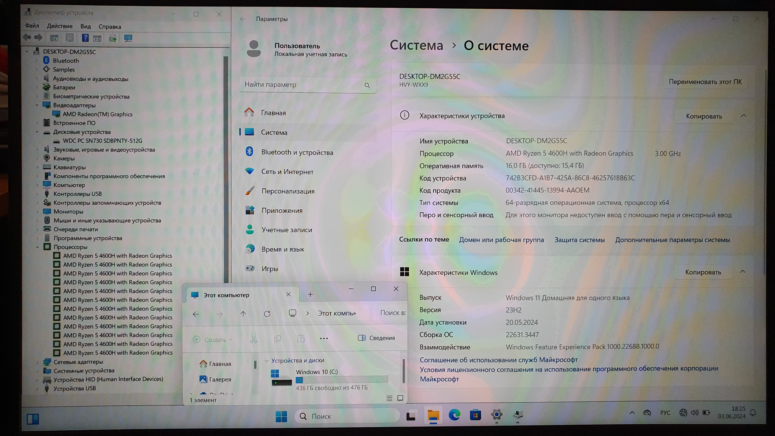Collapse the Характеристики устройства section chevron
Image resolution: width=775 pixels, height=436 pixels.
[x=744, y=116]
